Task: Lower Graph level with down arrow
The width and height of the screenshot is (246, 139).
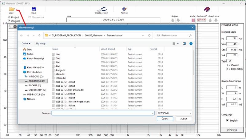Action: point(216,20)
